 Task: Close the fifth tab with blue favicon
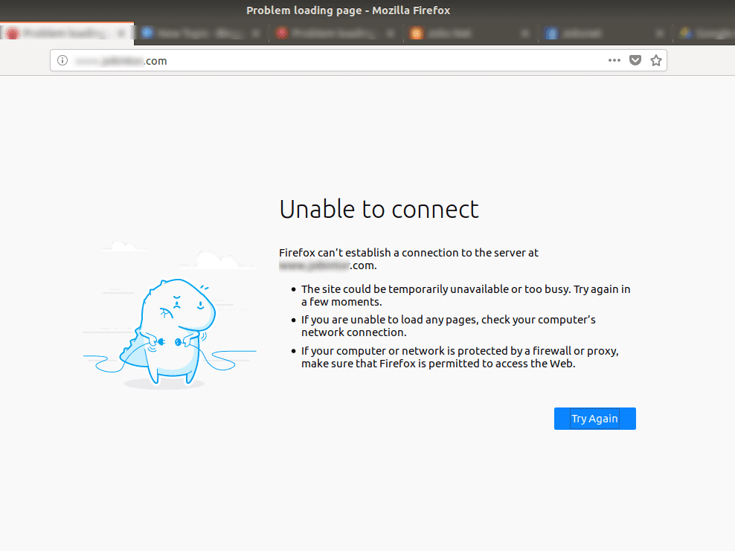[660, 33]
